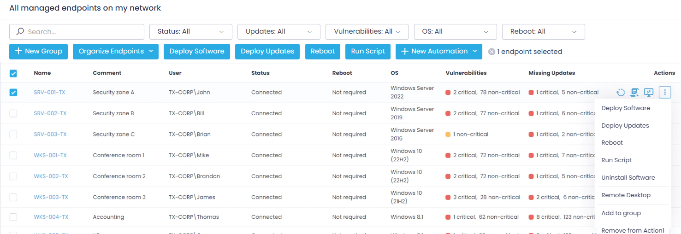Open the WKS-004-TX endpoint link
681x234 pixels.
[51, 217]
